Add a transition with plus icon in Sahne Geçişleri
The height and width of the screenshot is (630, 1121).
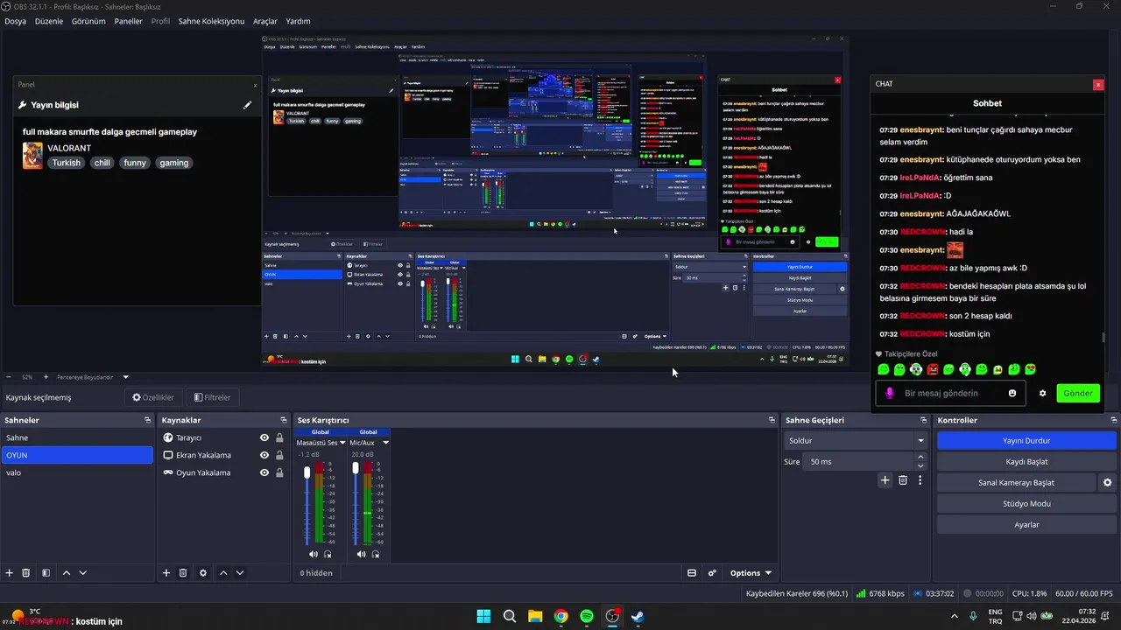click(x=885, y=480)
